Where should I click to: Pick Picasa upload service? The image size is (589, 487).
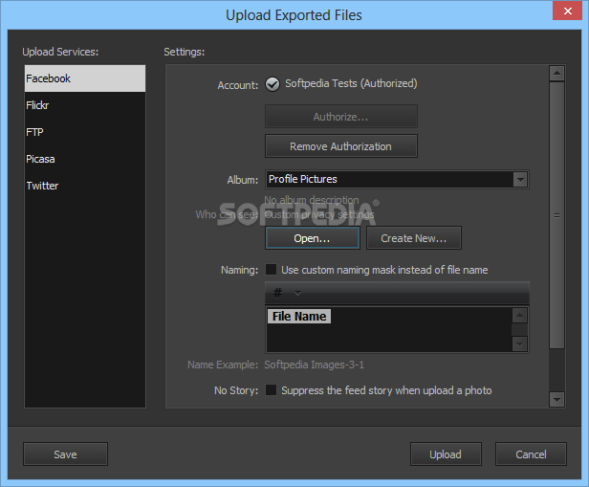point(85,159)
